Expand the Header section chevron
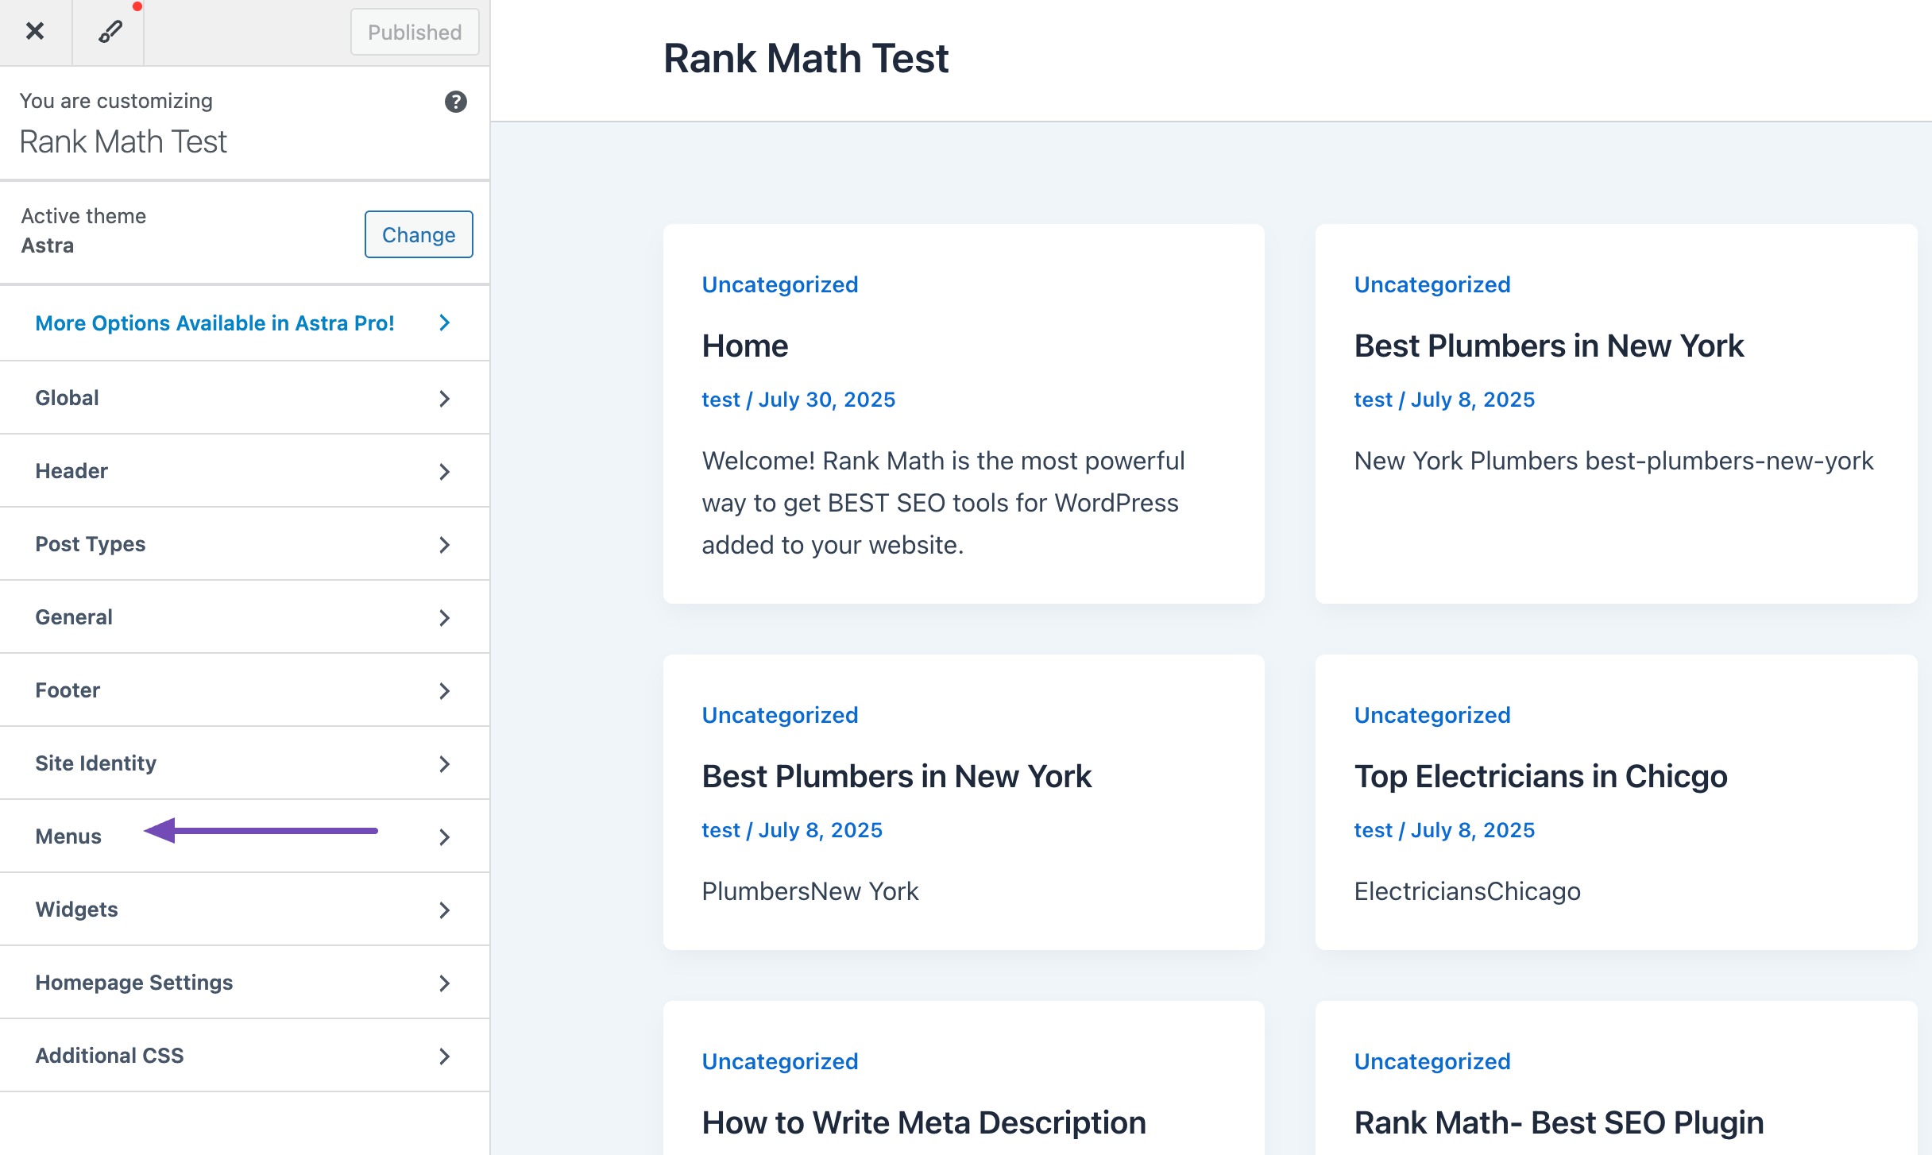This screenshot has height=1155, width=1932. (x=445, y=472)
